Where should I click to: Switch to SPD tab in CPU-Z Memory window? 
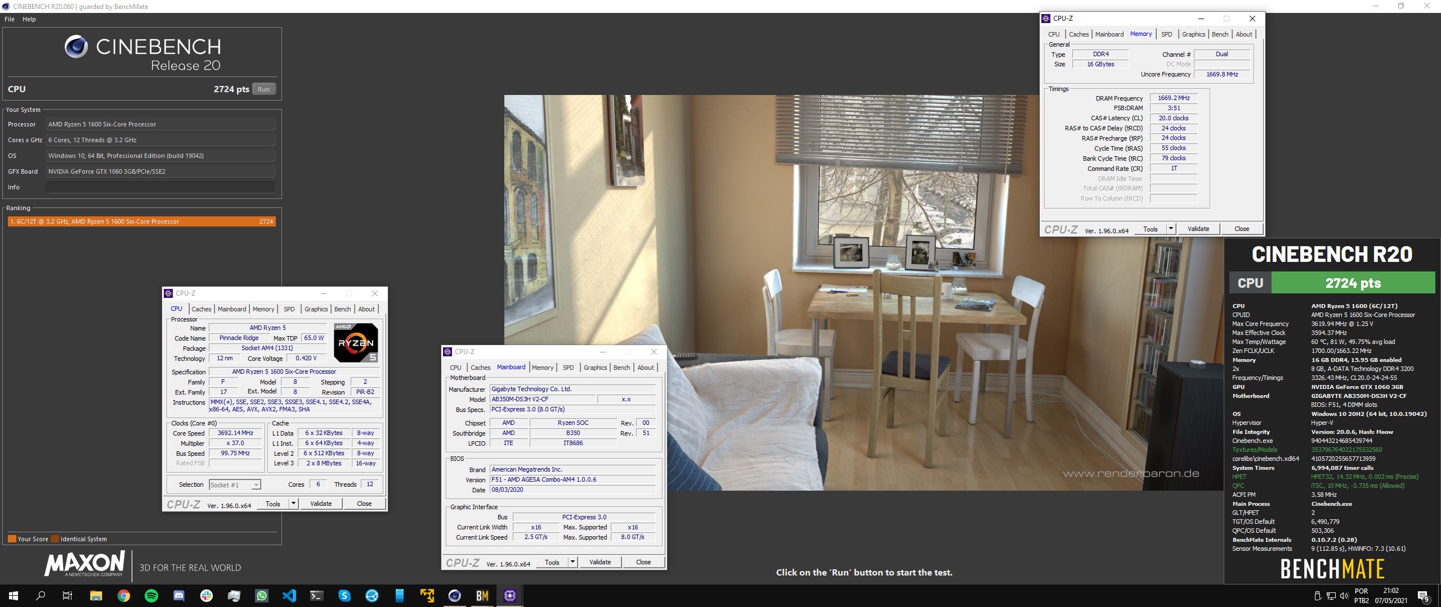pos(1167,34)
